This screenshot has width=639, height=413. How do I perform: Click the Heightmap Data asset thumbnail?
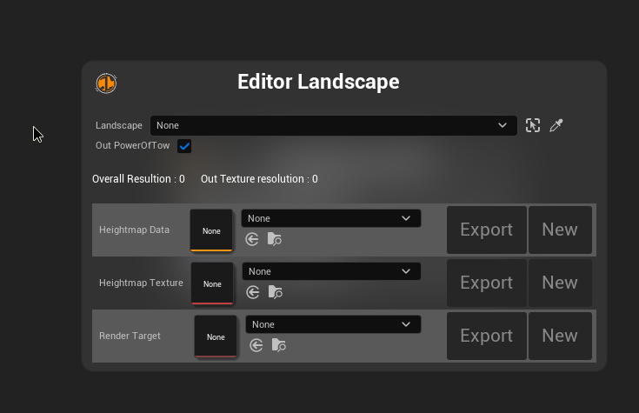tap(211, 230)
